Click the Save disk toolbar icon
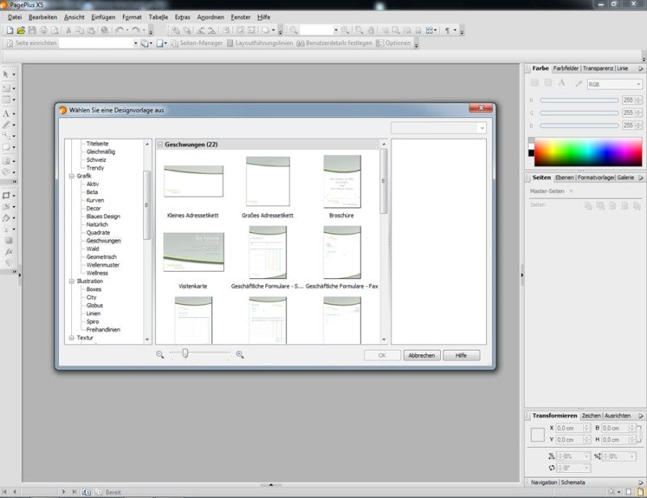 coord(32,30)
